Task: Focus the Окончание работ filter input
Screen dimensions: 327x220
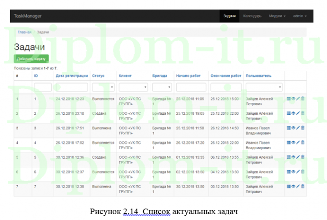Action: click(226, 87)
